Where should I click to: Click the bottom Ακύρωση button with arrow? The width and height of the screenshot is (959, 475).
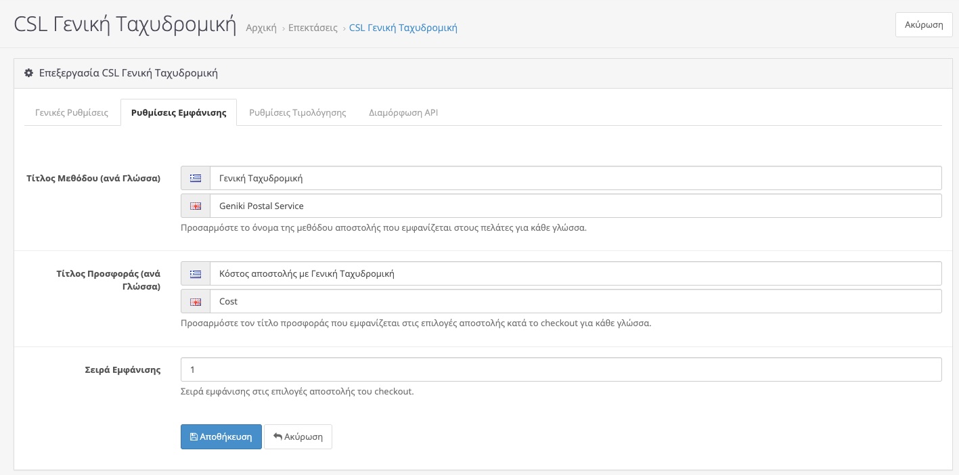pos(298,437)
